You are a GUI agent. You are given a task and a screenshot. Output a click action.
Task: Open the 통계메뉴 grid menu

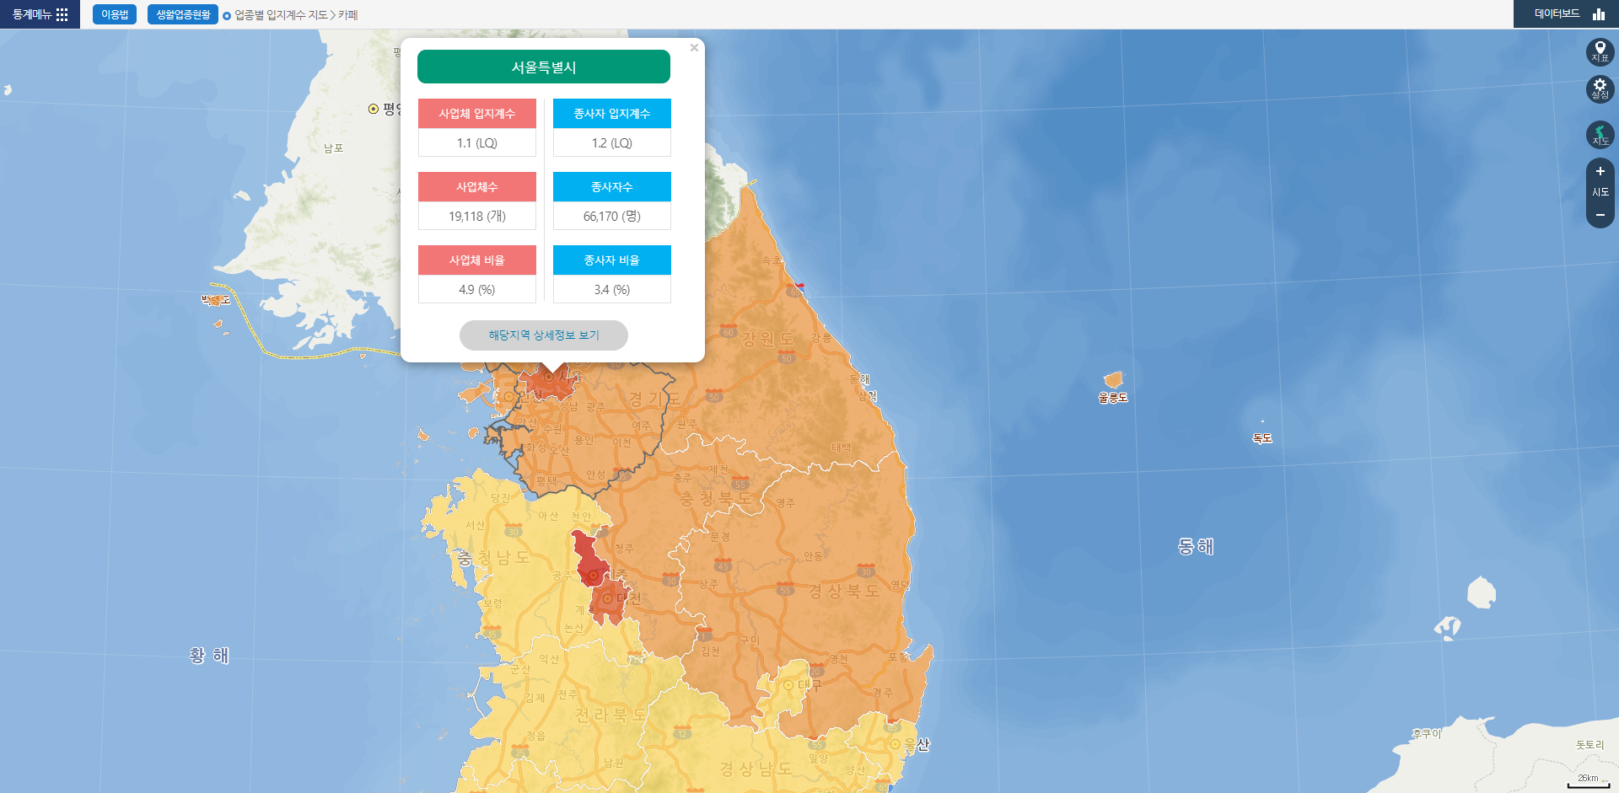(40, 14)
